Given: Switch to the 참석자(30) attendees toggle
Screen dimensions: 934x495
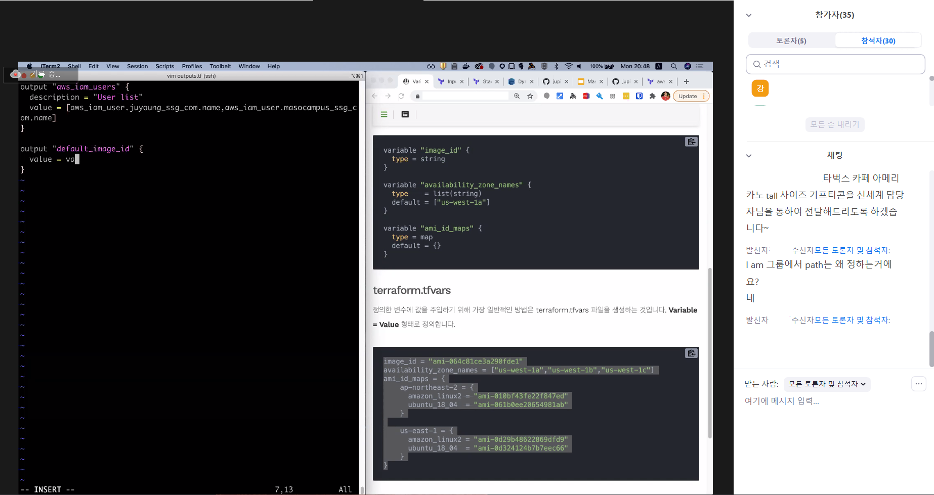Looking at the screenshot, I should (x=878, y=40).
